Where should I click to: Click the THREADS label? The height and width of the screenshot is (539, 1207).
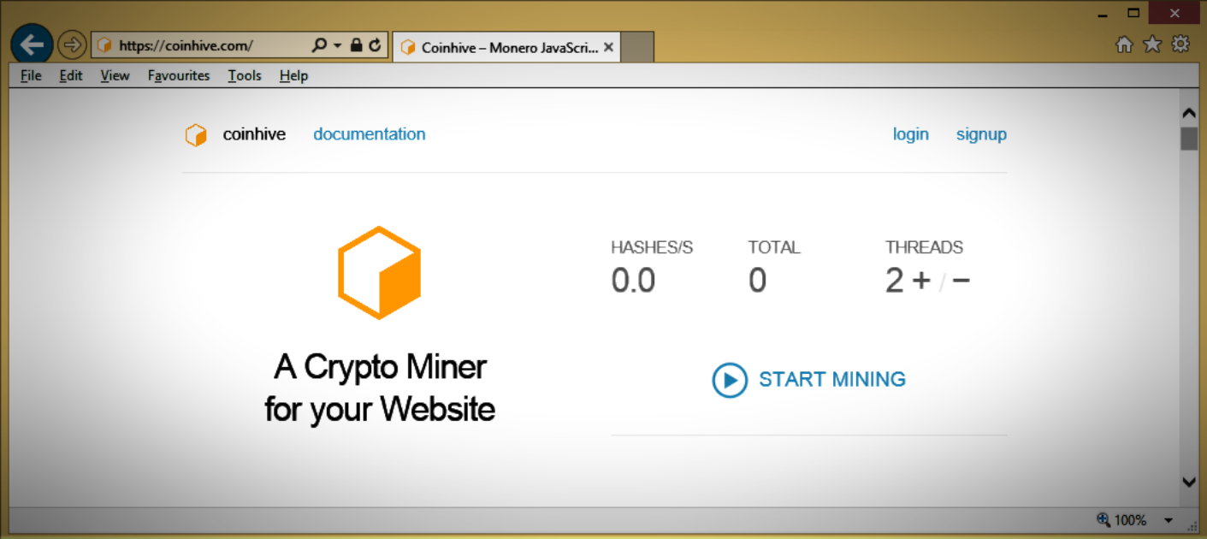[924, 247]
